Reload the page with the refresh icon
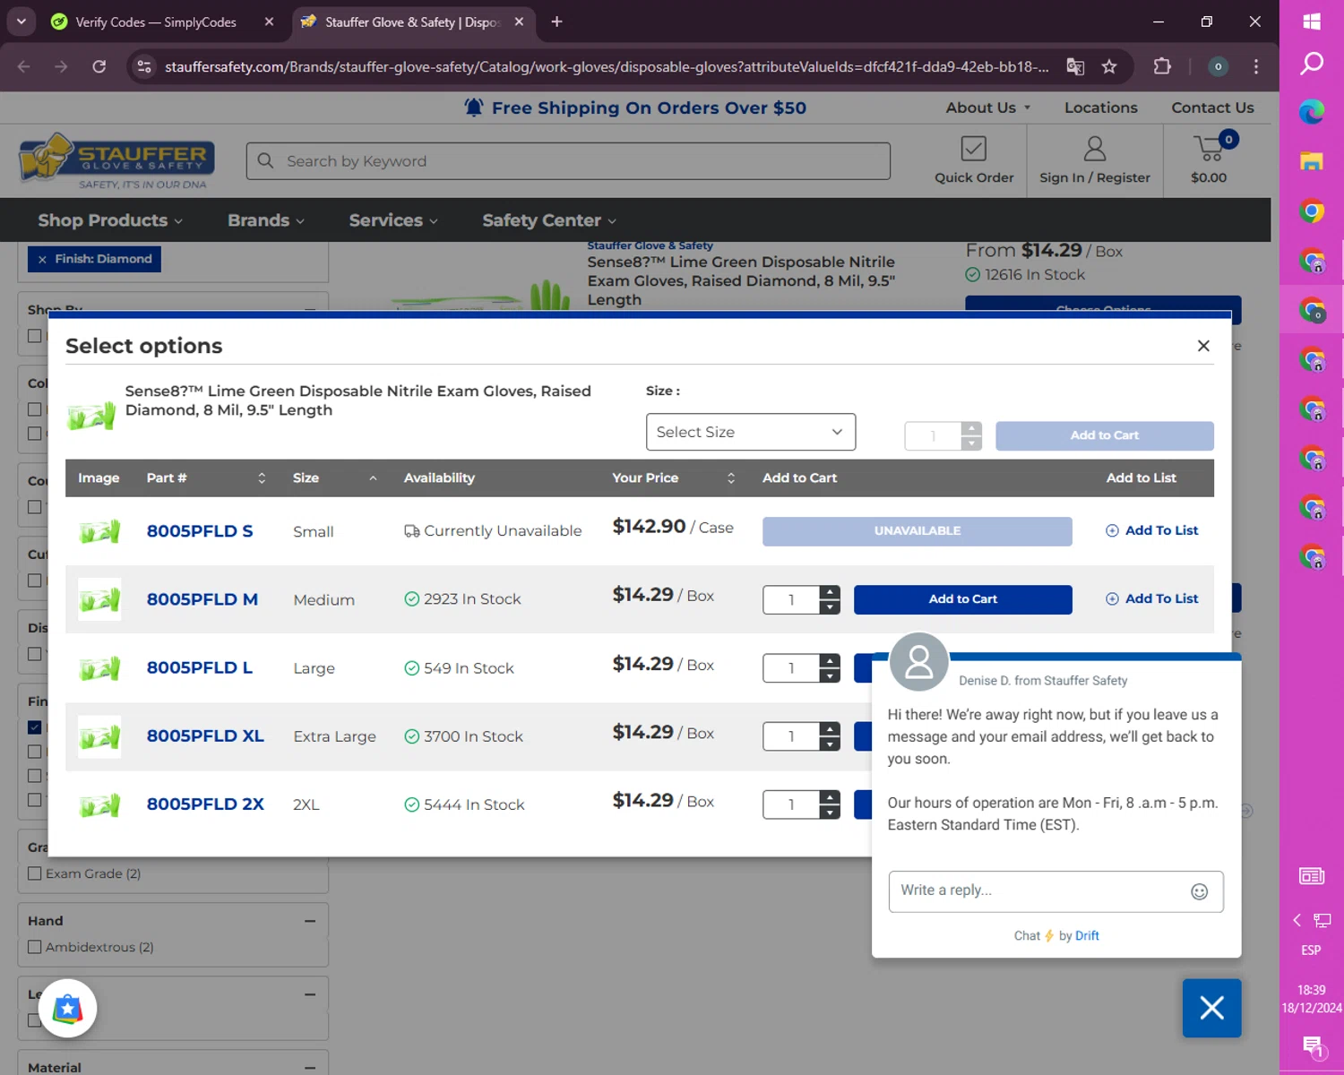This screenshot has width=1344, height=1075. point(99,66)
